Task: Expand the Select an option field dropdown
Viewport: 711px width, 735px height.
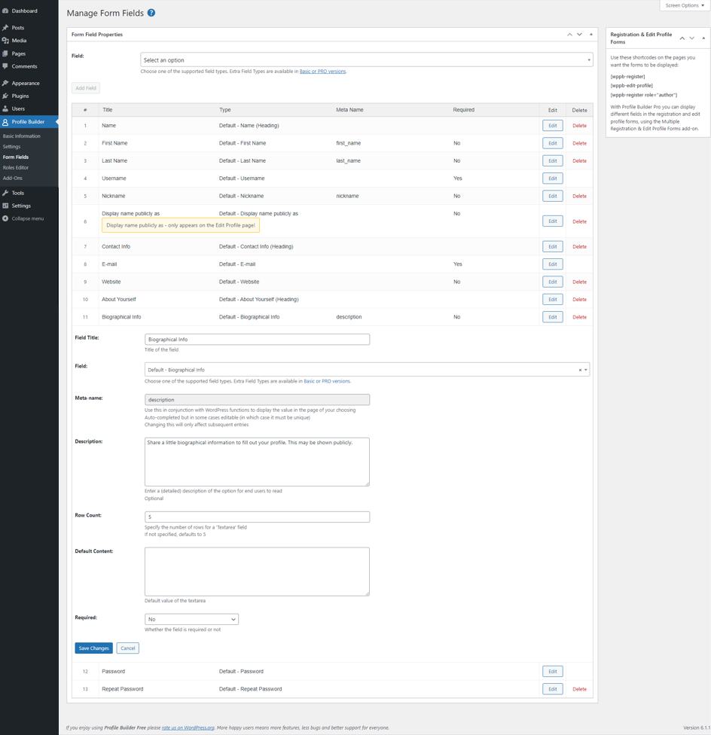Action: click(367, 60)
